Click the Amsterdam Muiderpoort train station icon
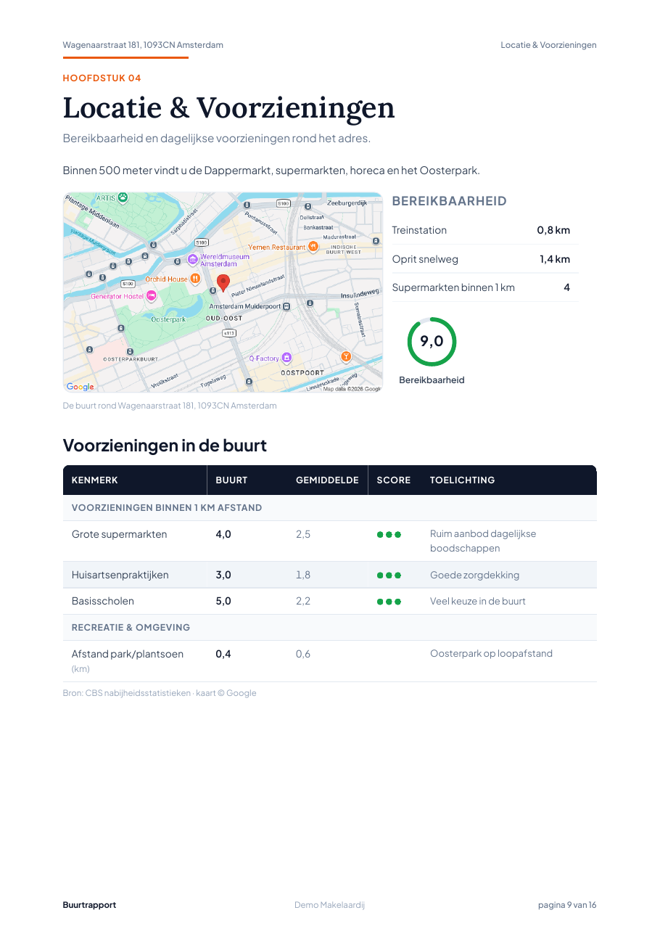The height and width of the screenshot is (934, 660). coord(286,306)
